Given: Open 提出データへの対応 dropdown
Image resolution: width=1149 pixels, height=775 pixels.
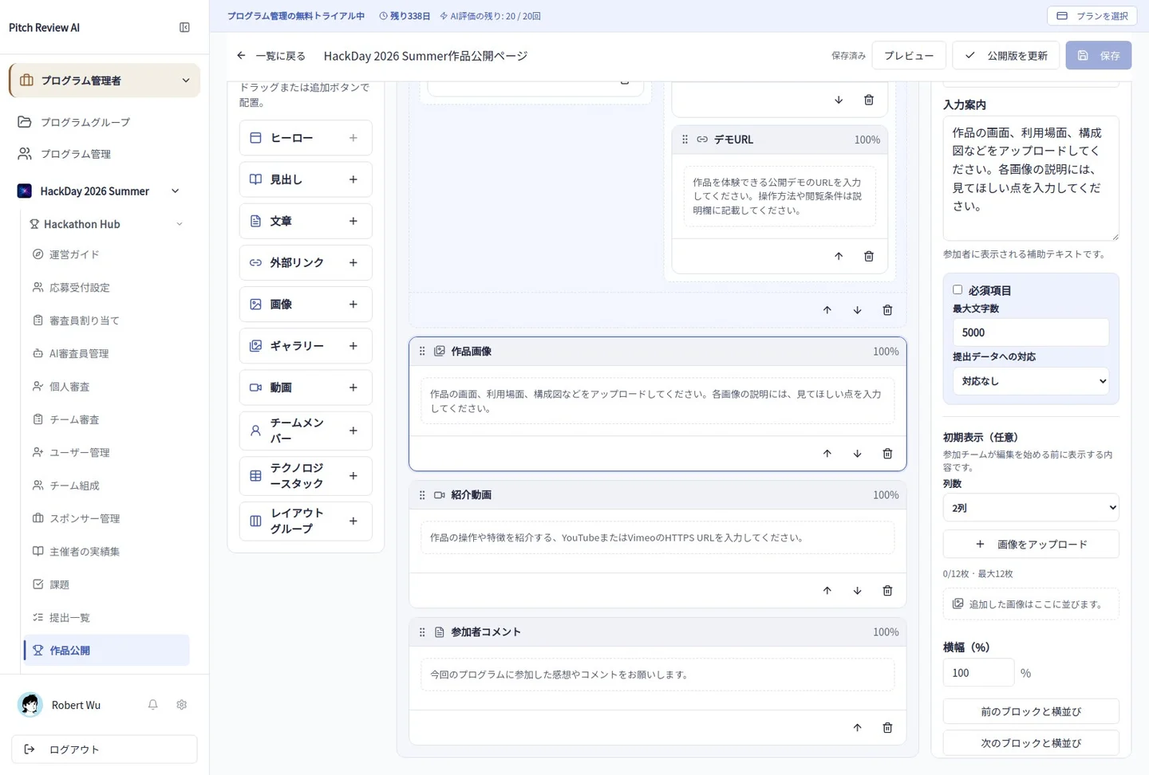Looking at the screenshot, I should tap(1030, 381).
